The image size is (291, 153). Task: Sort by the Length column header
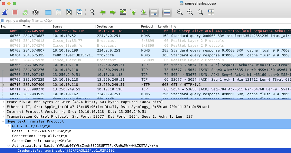(163, 26)
